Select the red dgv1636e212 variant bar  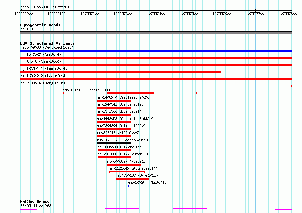pos(156,79)
